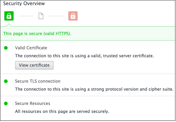The height and width of the screenshot is (122, 176).
Task: Select the Valid Certificate title
Action: click(31, 48)
